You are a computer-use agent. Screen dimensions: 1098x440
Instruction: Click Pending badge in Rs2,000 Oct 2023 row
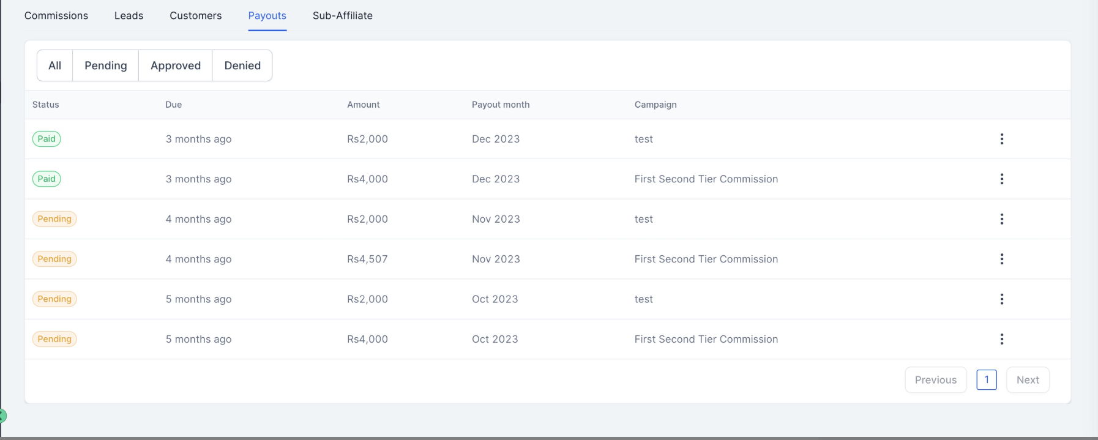pyautogui.click(x=54, y=299)
